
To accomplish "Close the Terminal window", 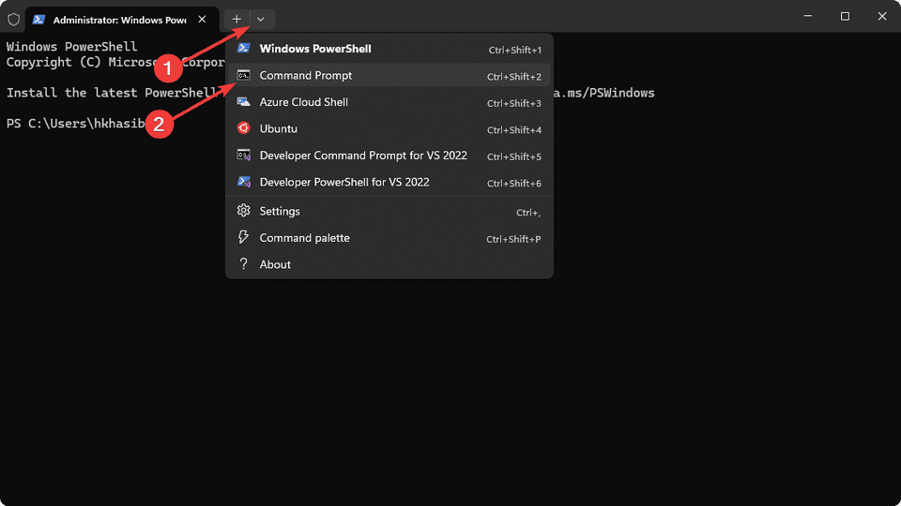I will coord(882,16).
